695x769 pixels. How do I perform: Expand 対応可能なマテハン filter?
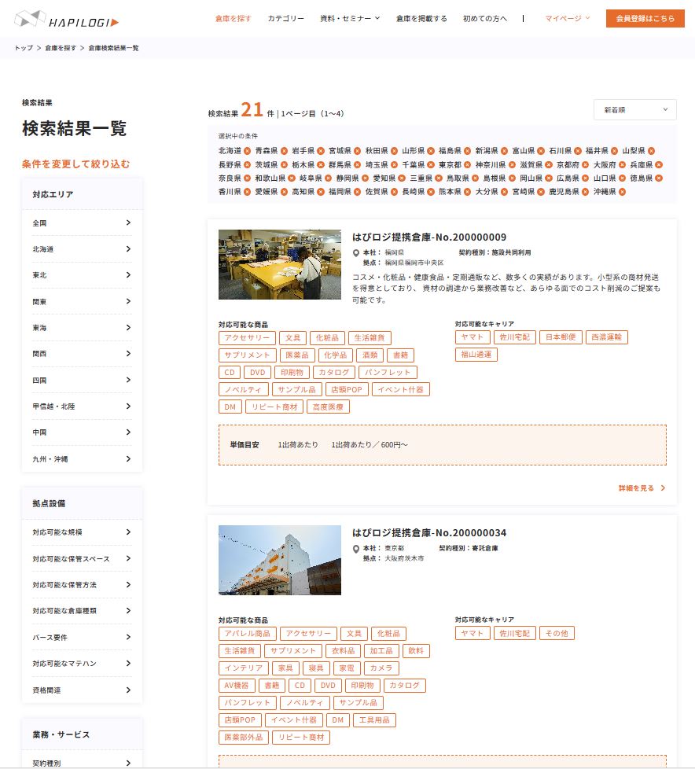[x=82, y=663]
